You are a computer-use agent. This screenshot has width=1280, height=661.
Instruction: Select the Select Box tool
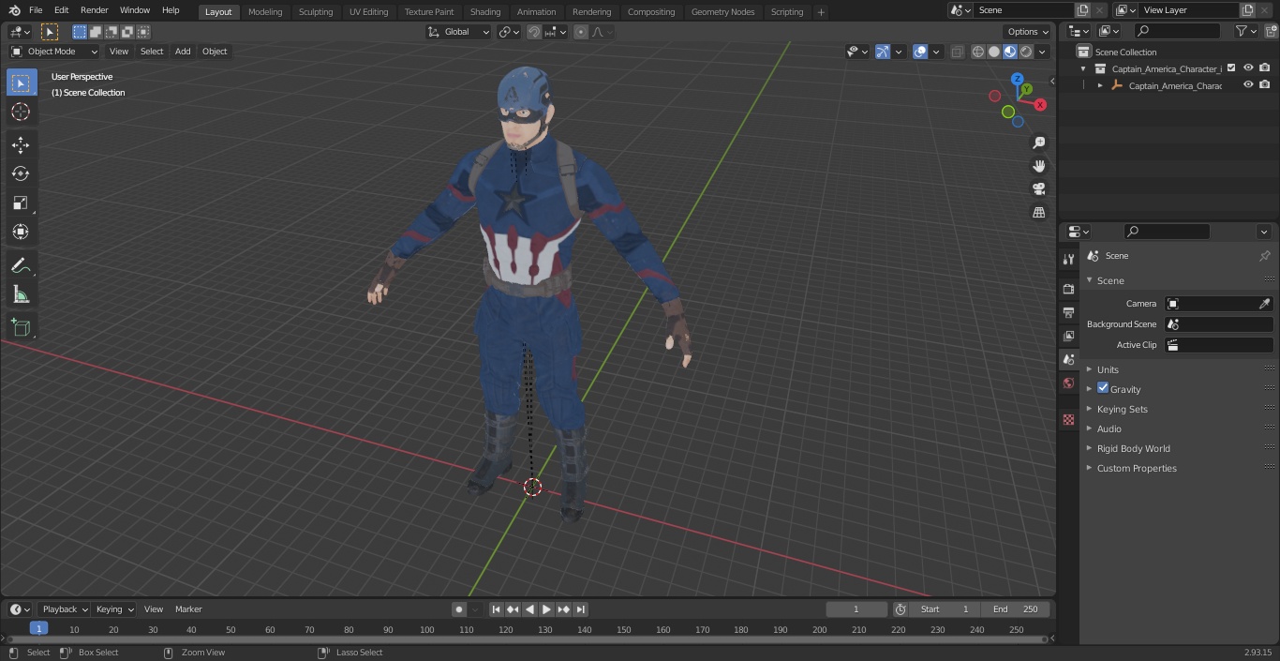tap(21, 83)
